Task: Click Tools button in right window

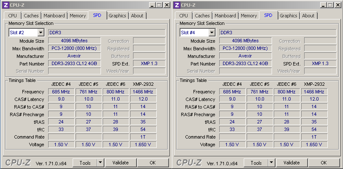Action: point(256,163)
